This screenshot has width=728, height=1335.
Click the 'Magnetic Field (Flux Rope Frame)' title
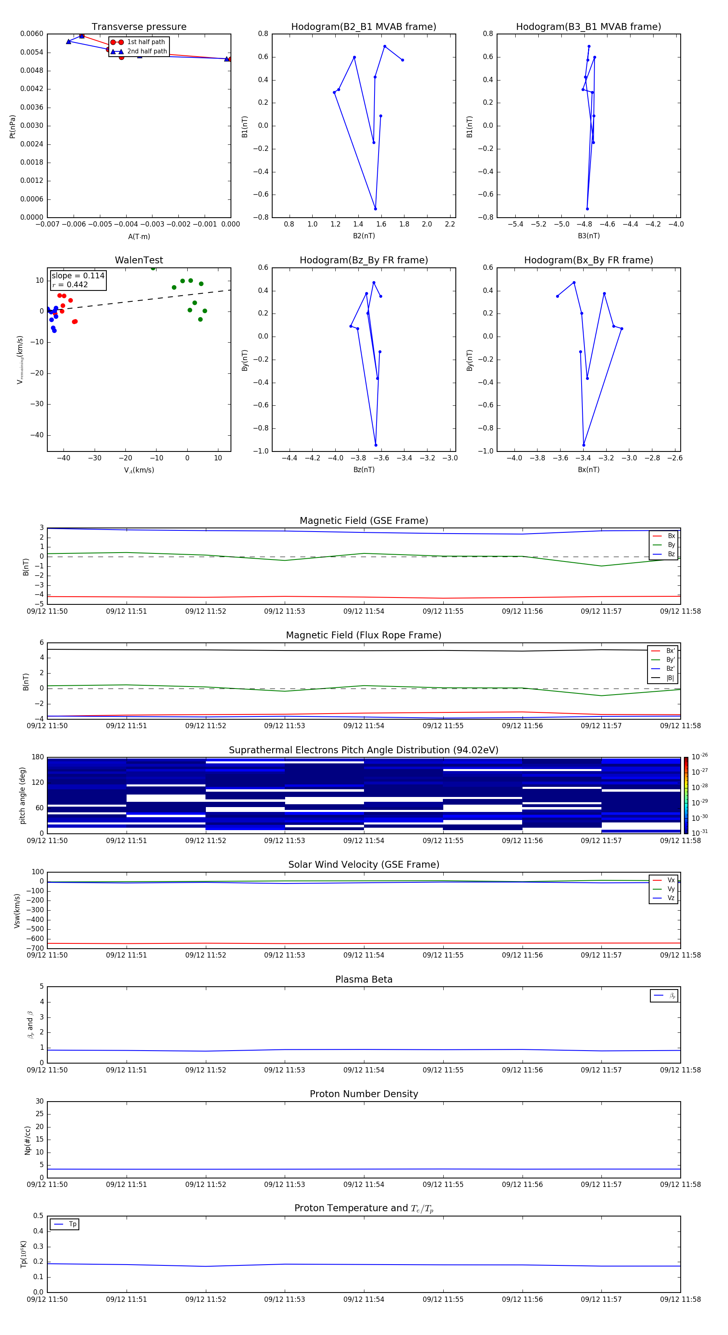[364, 635]
